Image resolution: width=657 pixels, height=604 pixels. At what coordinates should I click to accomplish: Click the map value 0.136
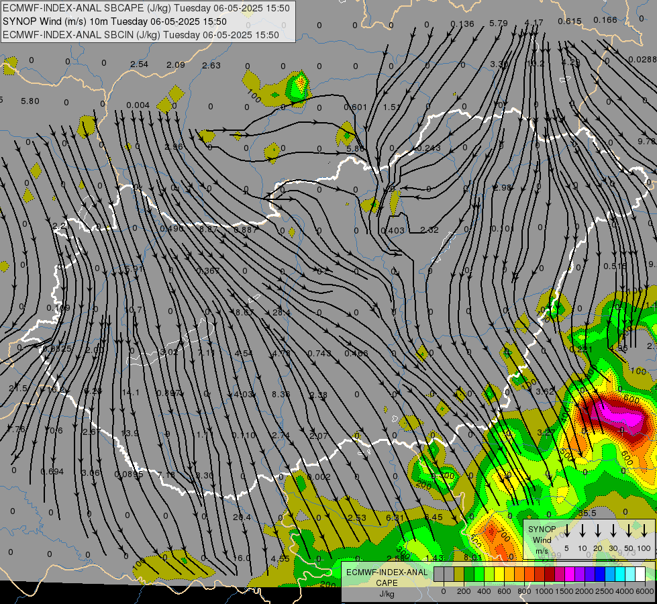462,24
